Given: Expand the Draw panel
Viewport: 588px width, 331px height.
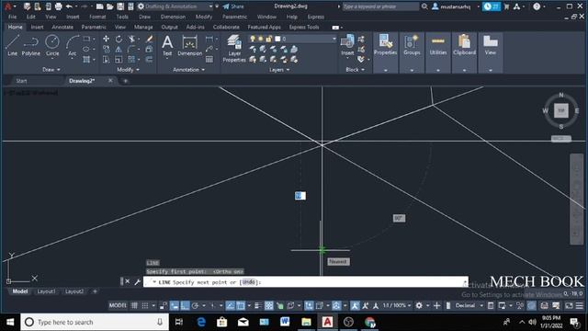Looking at the screenshot, I should (51, 70).
